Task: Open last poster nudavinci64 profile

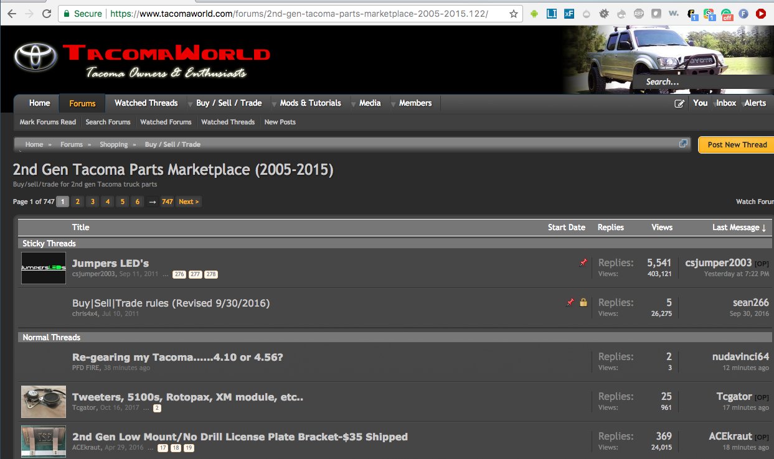Action: click(x=740, y=356)
